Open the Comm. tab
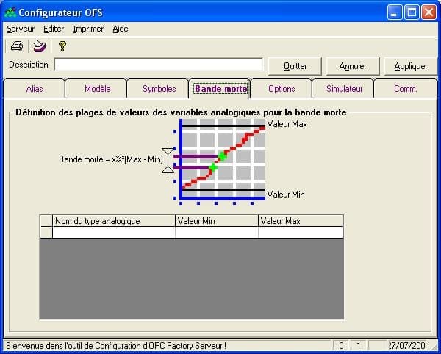 406,89
